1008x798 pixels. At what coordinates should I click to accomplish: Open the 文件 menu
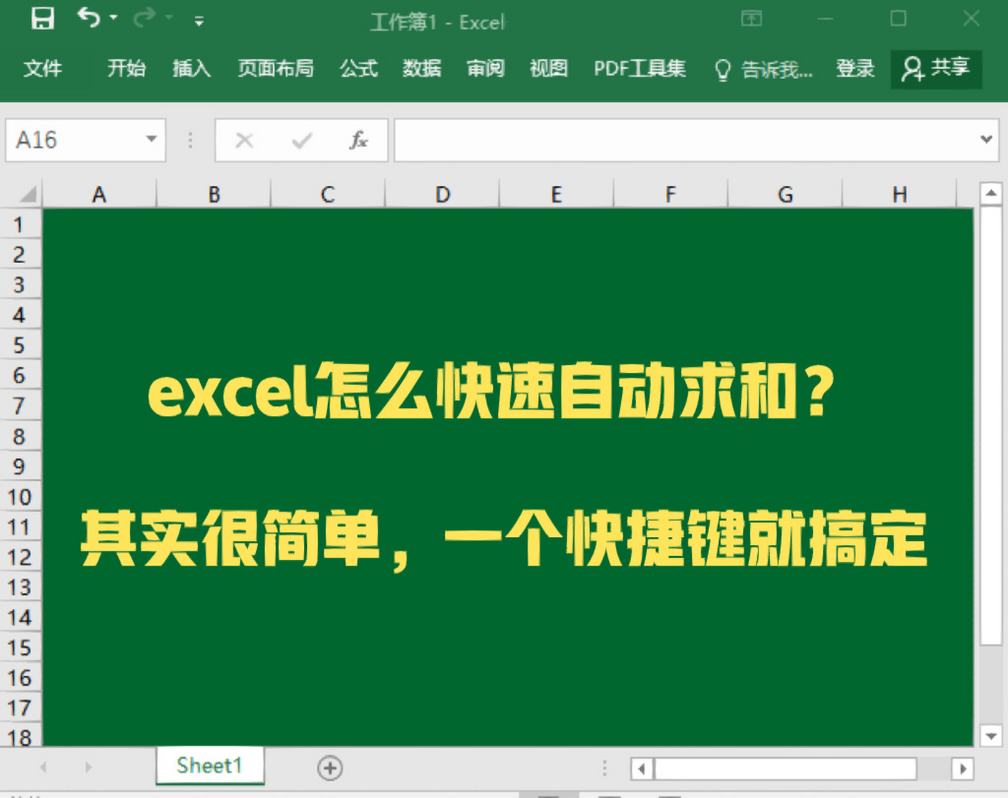(x=42, y=68)
